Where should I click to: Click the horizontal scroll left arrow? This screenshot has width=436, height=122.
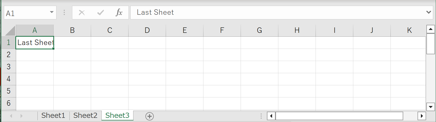[x=271, y=116]
